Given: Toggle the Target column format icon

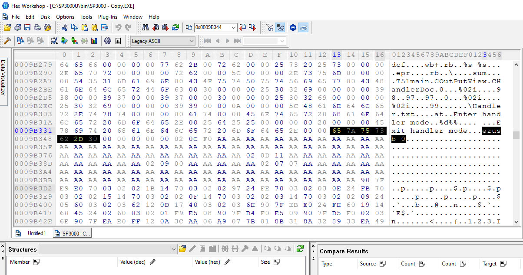Looking at the screenshot, I should point(503,263).
